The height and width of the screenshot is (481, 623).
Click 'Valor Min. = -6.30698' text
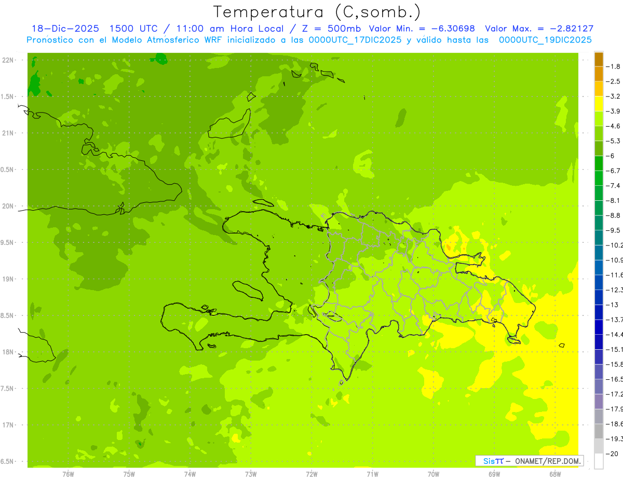coord(422,29)
